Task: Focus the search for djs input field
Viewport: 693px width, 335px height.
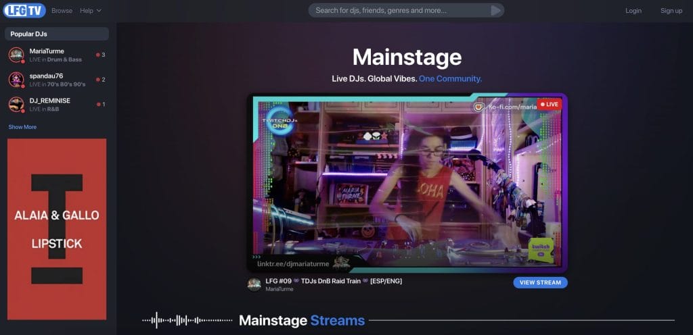Action: pos(399,10)
